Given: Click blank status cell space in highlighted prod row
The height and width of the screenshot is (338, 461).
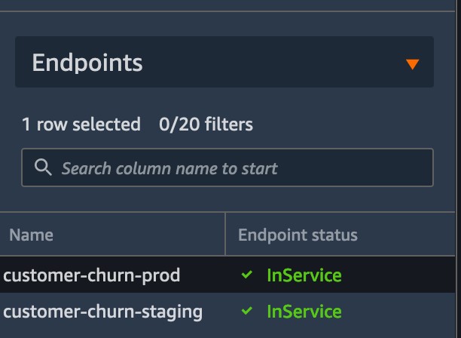Looking at the screenshot, I should 397,275.
